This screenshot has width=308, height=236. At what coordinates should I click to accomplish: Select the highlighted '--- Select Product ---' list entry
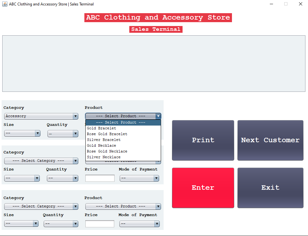pyautogui.click(x=123, y=123)
